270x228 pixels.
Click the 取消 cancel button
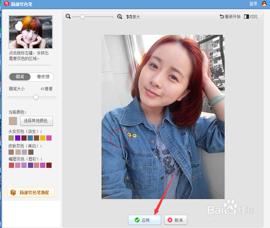[x=175, y=220]
